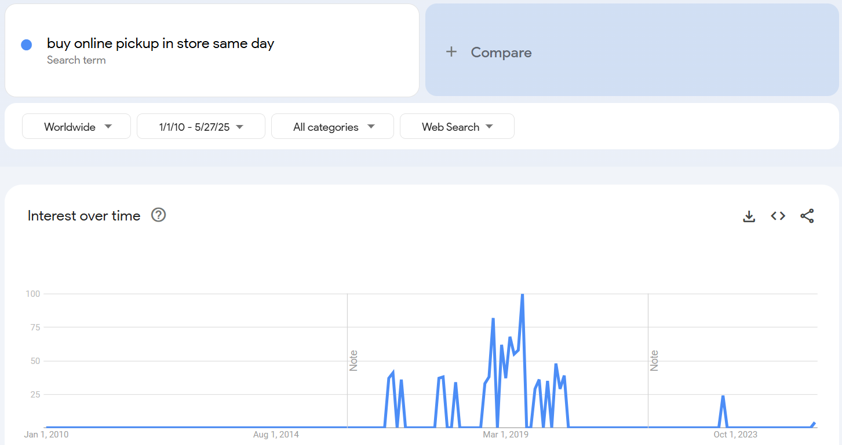Screen dimensions: 842x445
Task: Click the second Note marker near 2022
Action: [654, 361]
